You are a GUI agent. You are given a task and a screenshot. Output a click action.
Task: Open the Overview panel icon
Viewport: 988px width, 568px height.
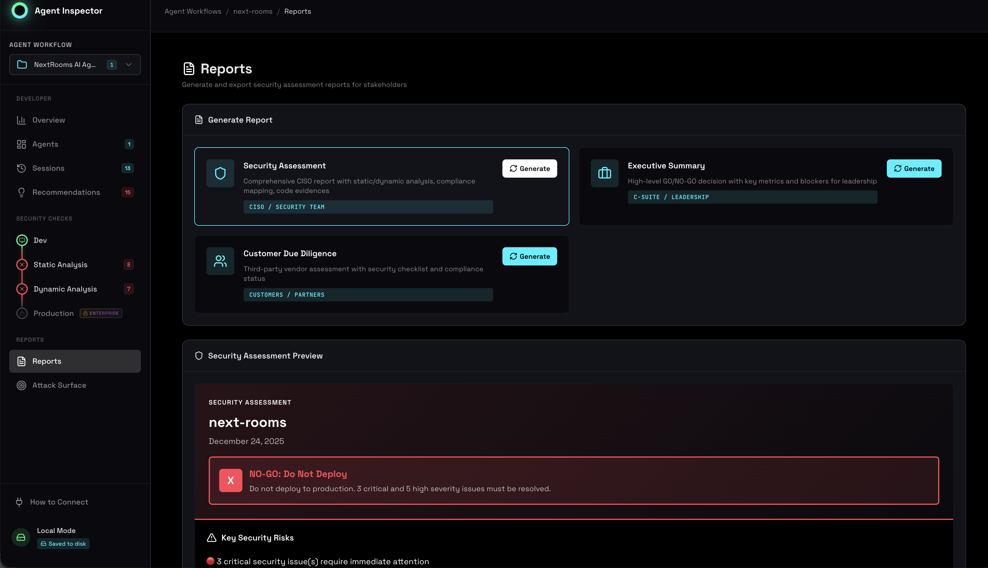point(22,120)
